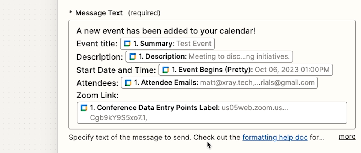
Task: Click the 'Zoom Link:' line in message
Action: tap(97, 95)
